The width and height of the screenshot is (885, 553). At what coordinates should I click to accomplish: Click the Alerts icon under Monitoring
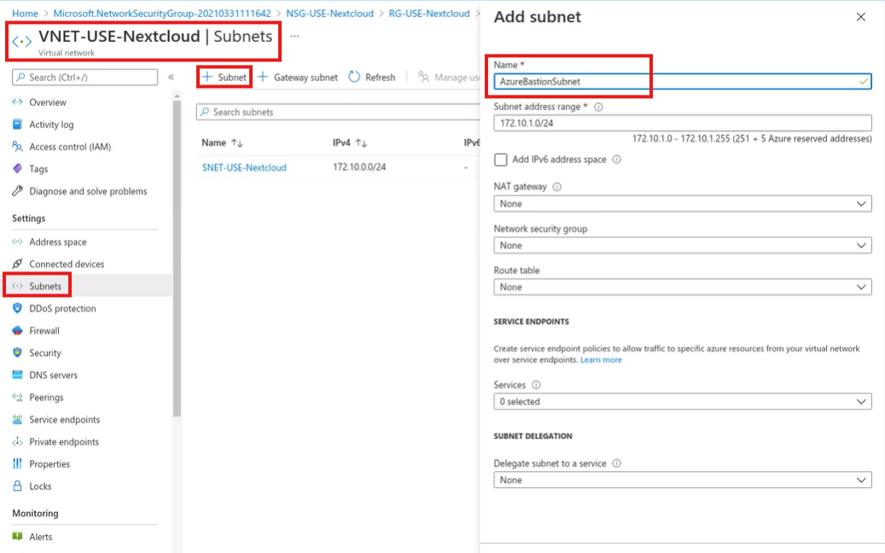(x=18, y=537)
